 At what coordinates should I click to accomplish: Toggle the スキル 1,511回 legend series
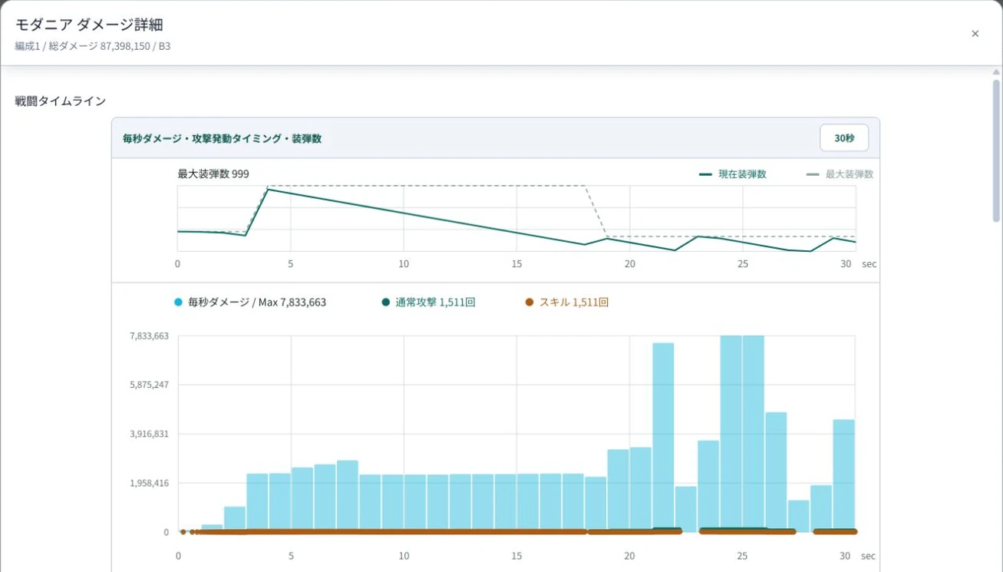[x=567, y=303]
